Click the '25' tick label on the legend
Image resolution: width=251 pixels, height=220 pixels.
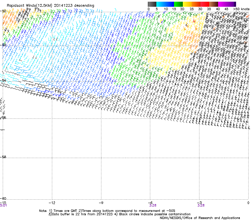tap(191, 9)
